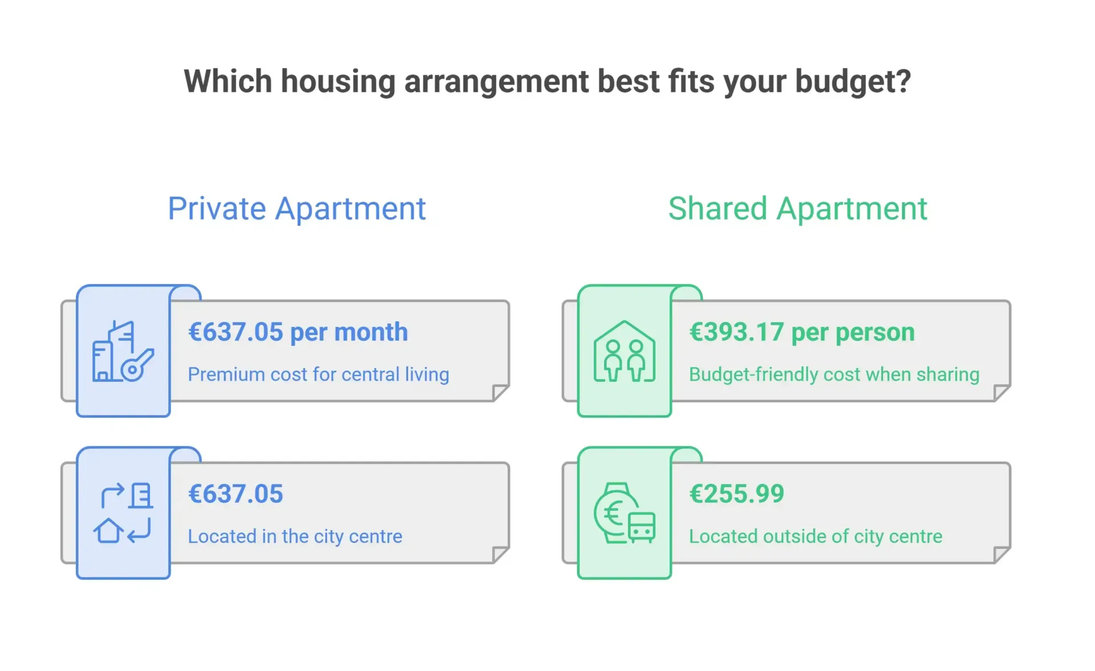Click the house and arrows exchange icon
The width and height of the screenshot is (1095, 671).
[x=123, y=513]
